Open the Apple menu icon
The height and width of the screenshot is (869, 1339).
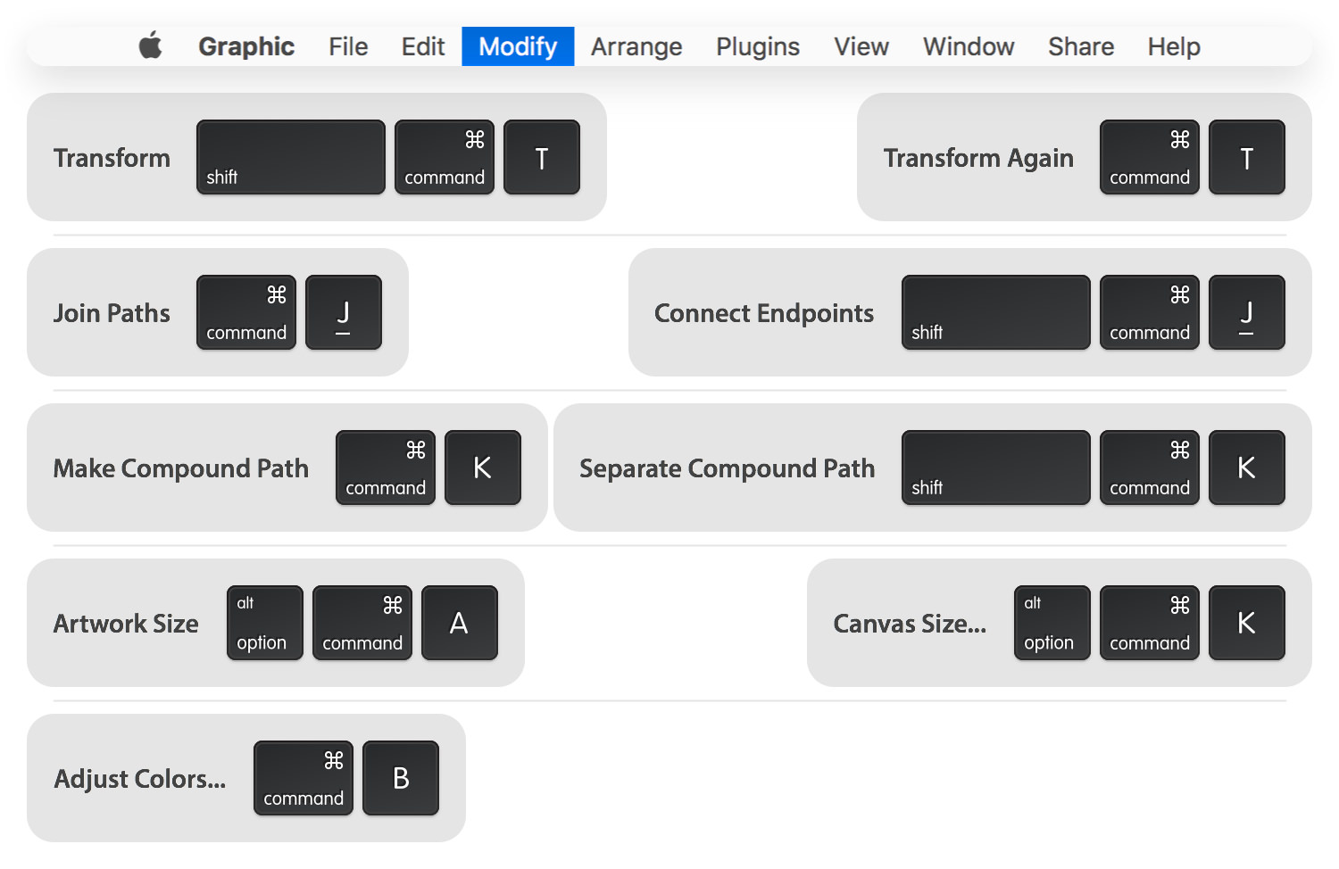(x=151, y=45)
